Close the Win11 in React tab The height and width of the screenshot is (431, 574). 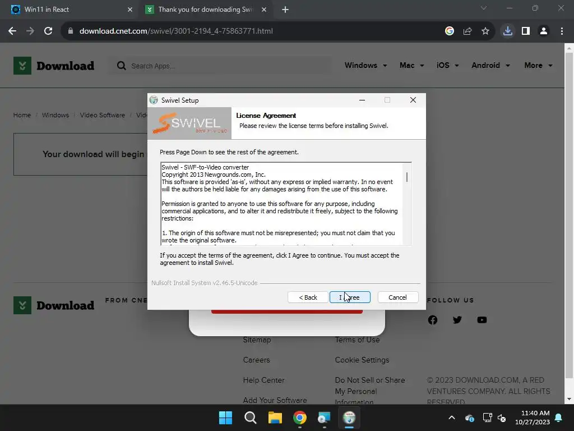(x=130, y=10)
